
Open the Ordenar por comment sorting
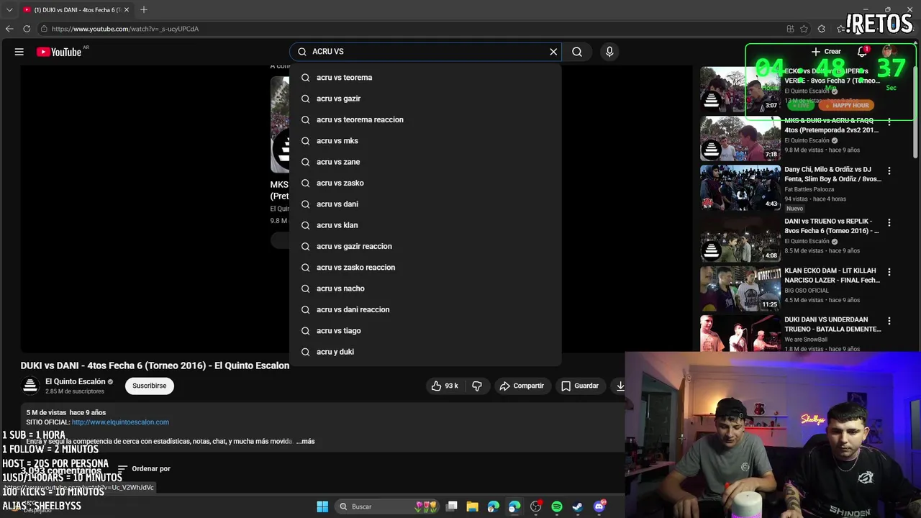coord(144,469)
